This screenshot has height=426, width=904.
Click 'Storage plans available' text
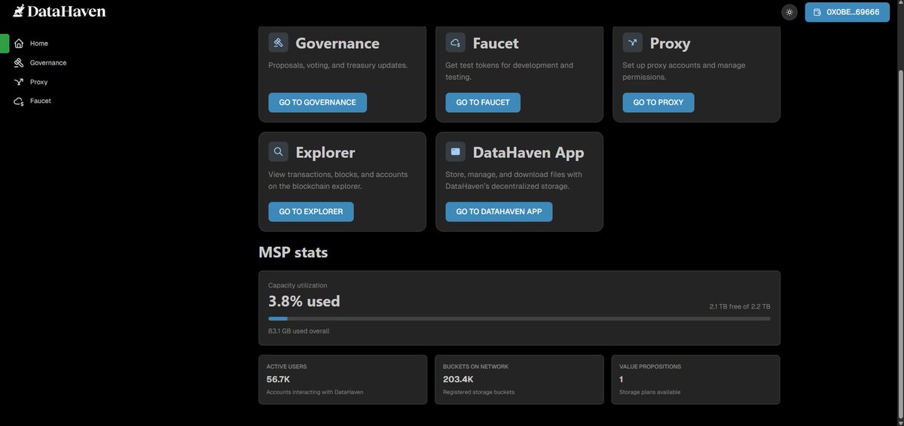(649, 392)
